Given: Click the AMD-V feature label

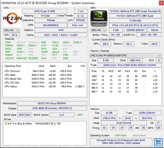Looking at the screenshot, I should pyautogui.click(x=21, y=52).
